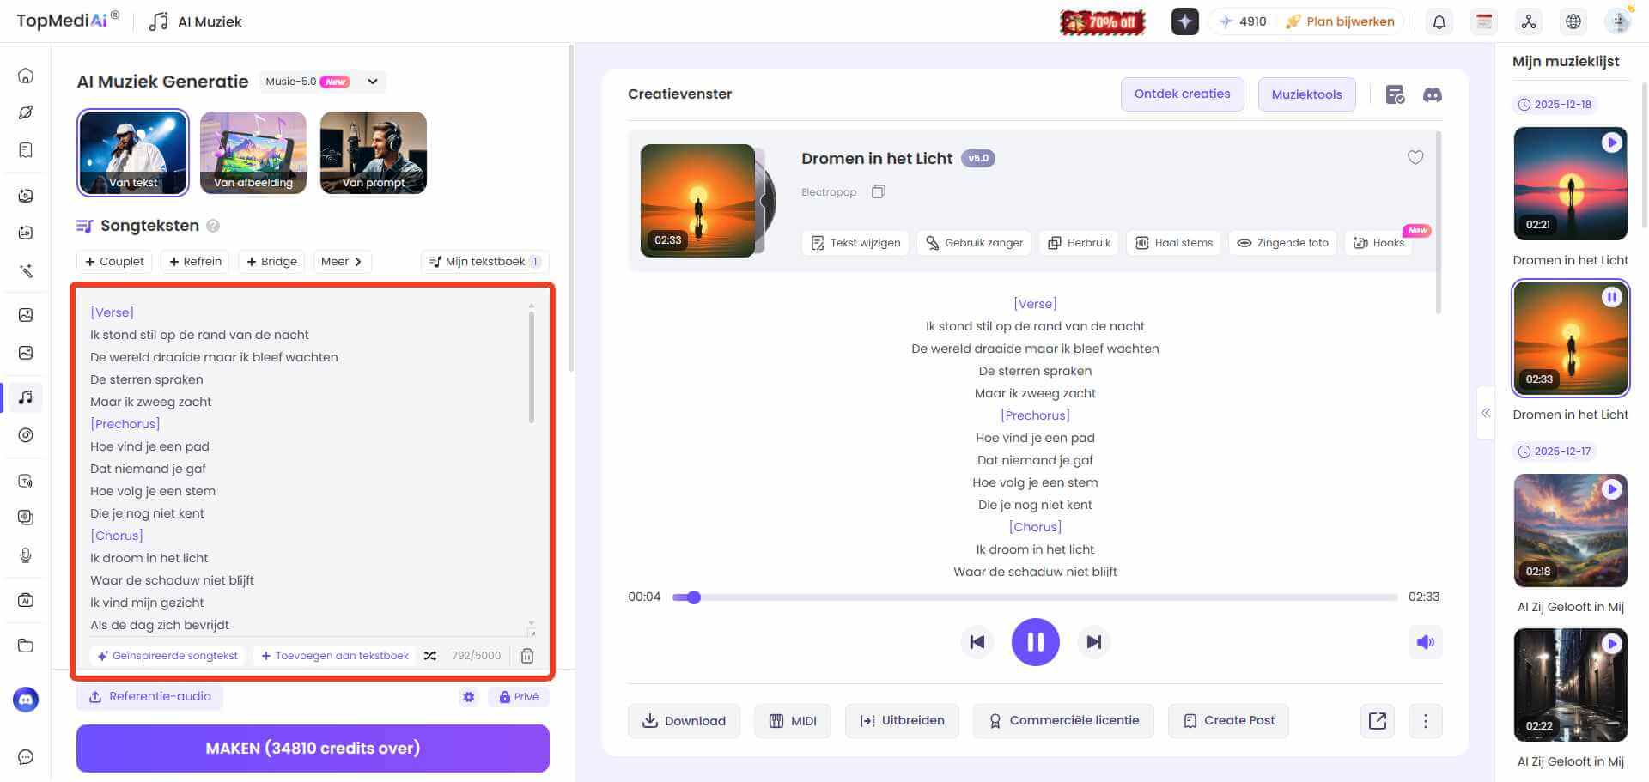1649x782 pixels.
Task: Open the AI Muziek note icon in sidebar
Action: [x=25, y=397]
